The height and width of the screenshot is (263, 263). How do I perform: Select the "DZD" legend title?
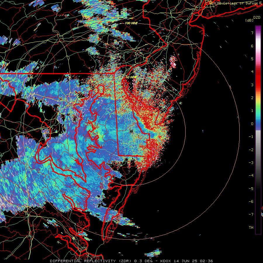click(x=257, y=18)
